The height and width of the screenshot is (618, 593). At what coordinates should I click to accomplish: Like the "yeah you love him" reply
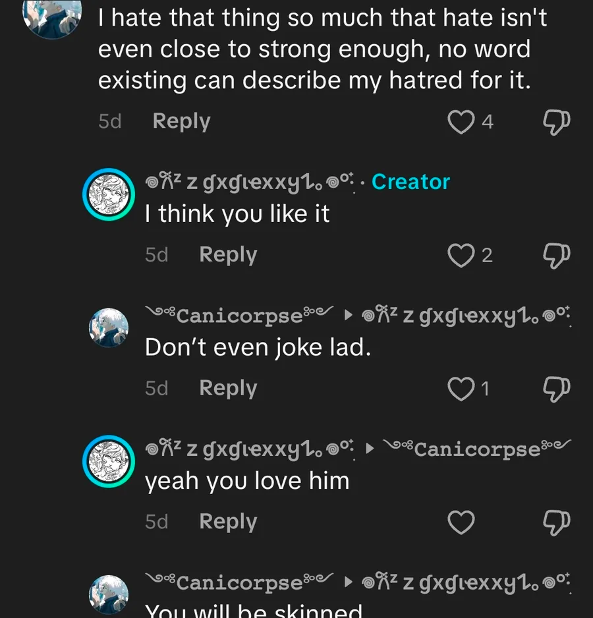pyautogui.click(x=461, y=522)
